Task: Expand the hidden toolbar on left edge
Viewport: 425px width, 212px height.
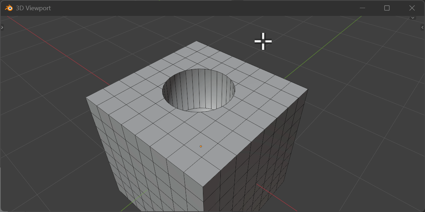Action: point(2,27)
